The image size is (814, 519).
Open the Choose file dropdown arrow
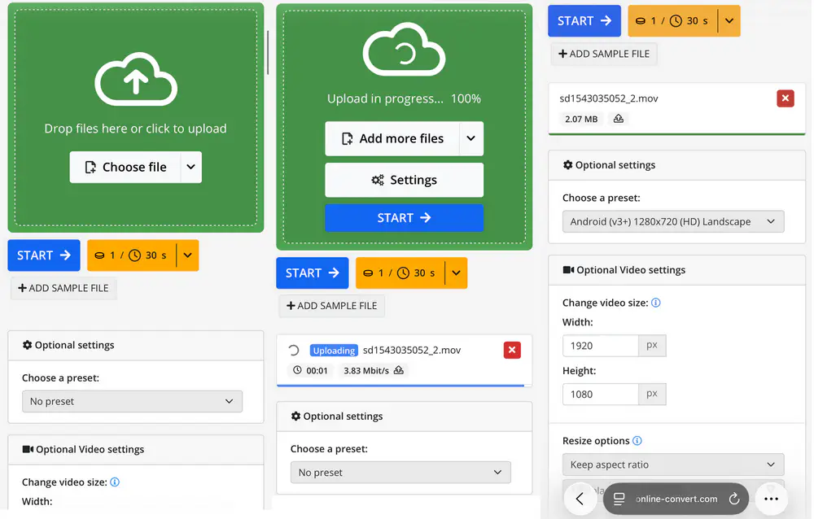pos(190,167)
